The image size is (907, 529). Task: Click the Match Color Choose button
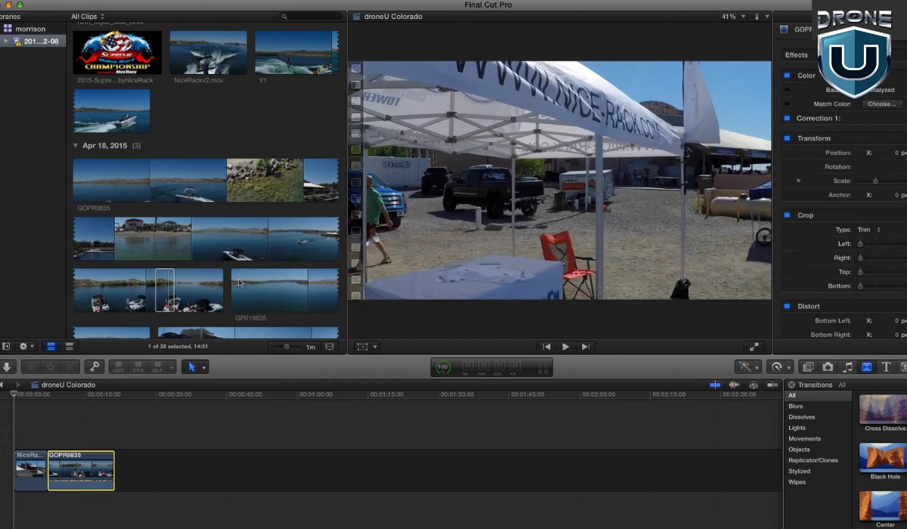[x=881, y=104]
